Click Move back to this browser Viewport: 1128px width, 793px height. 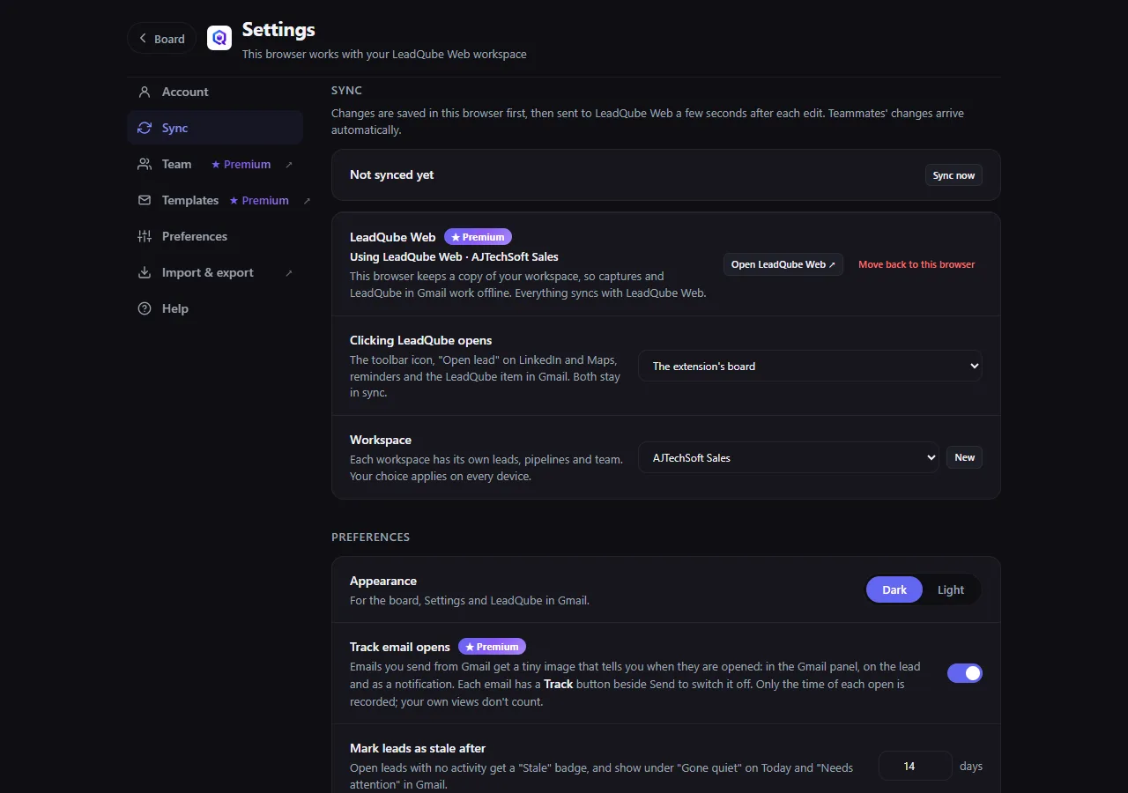tap(916, 264)
